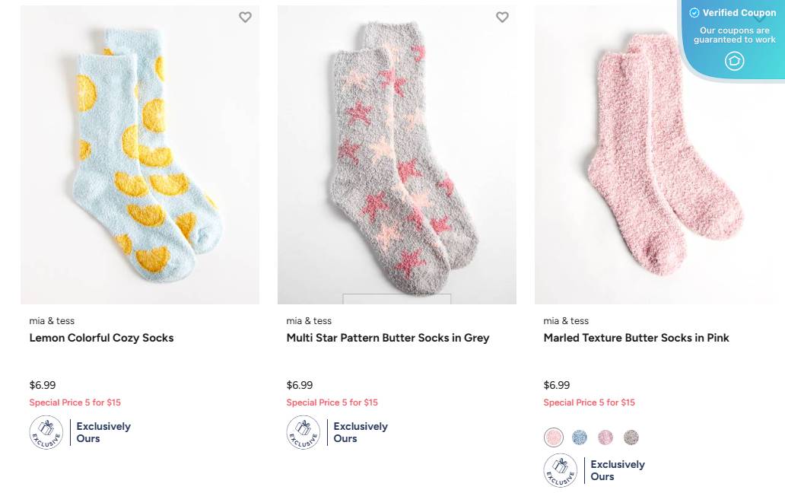Choose the grey-brown marled swatch
785x493 pixels.
(x=631, y=437)
